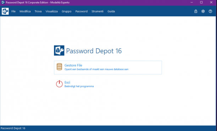Viewport: 217px width, 131px height.
Task: Click the title bar application icon
Action: click(x=3, y=2)
